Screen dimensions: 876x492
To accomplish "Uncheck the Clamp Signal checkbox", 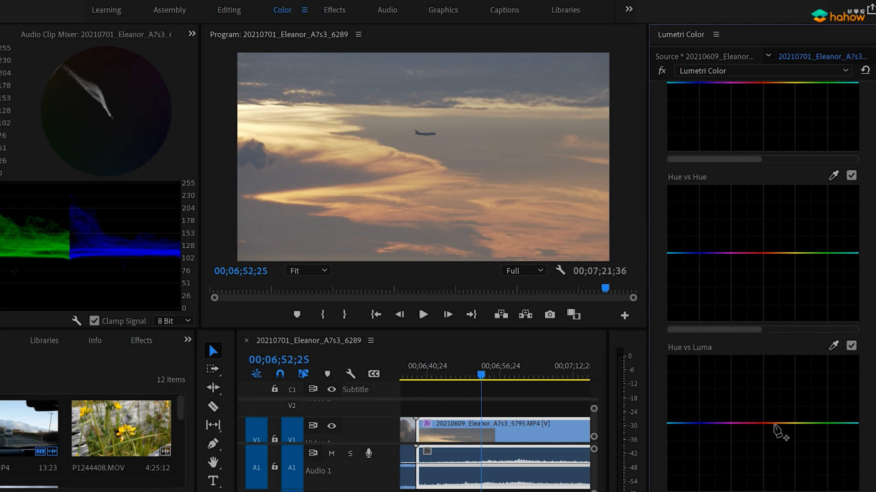I will (94, 321).
